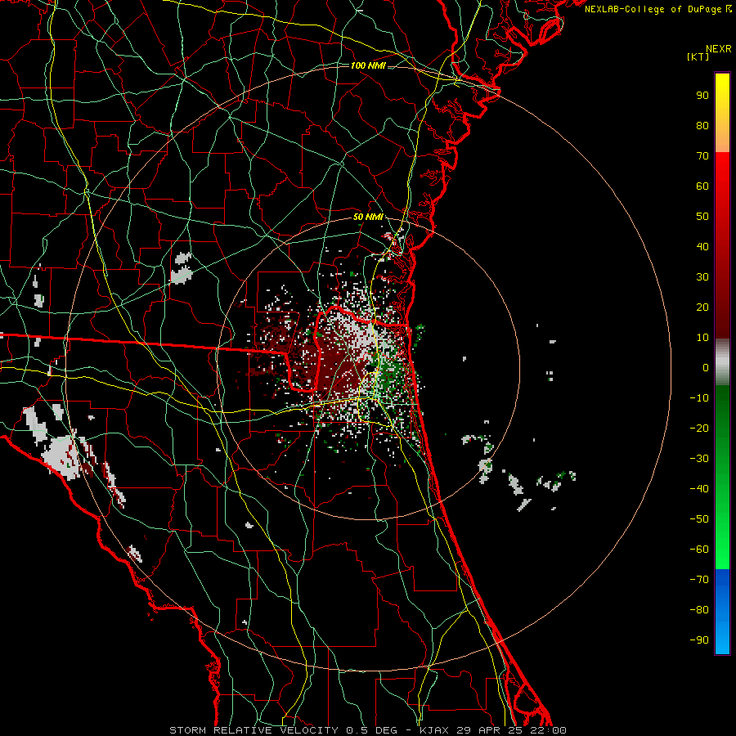Click the -20 value on color scale
The image size is (736, 736).
[699, 429]
